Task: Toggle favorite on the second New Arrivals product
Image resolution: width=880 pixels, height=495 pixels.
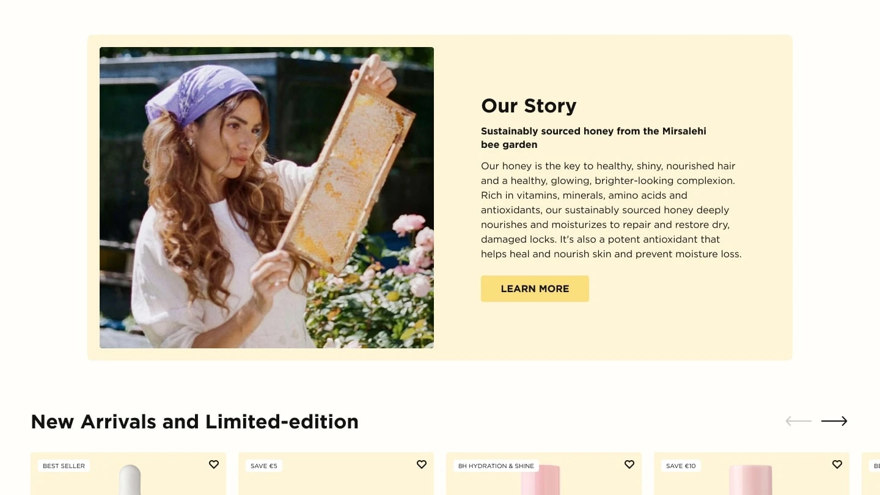Action: [422, 464]
